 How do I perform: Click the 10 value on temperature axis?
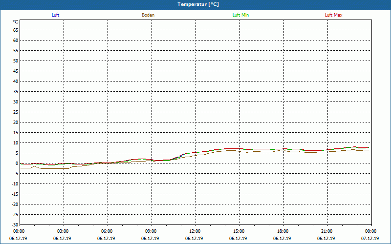[16, 143]
